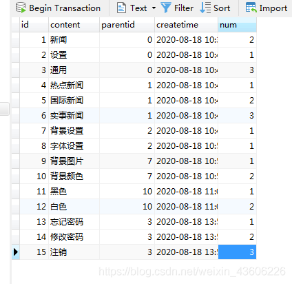This screenshot has height=284, width=292.
Task: Click the row selector for the 新闻 row
Action: 16,40
